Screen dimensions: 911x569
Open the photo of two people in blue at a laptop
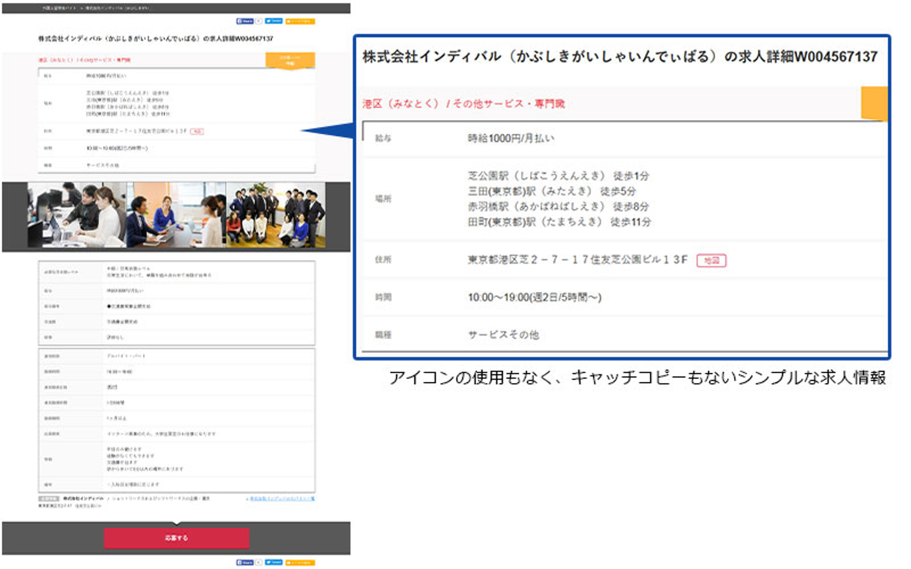[x=176, y=215]
